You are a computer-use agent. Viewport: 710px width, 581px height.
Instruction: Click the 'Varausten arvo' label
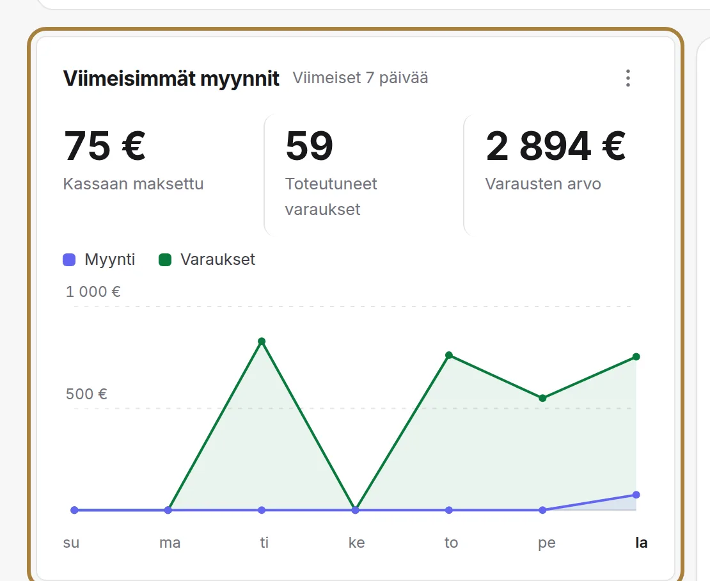click(x=543, y=184)
